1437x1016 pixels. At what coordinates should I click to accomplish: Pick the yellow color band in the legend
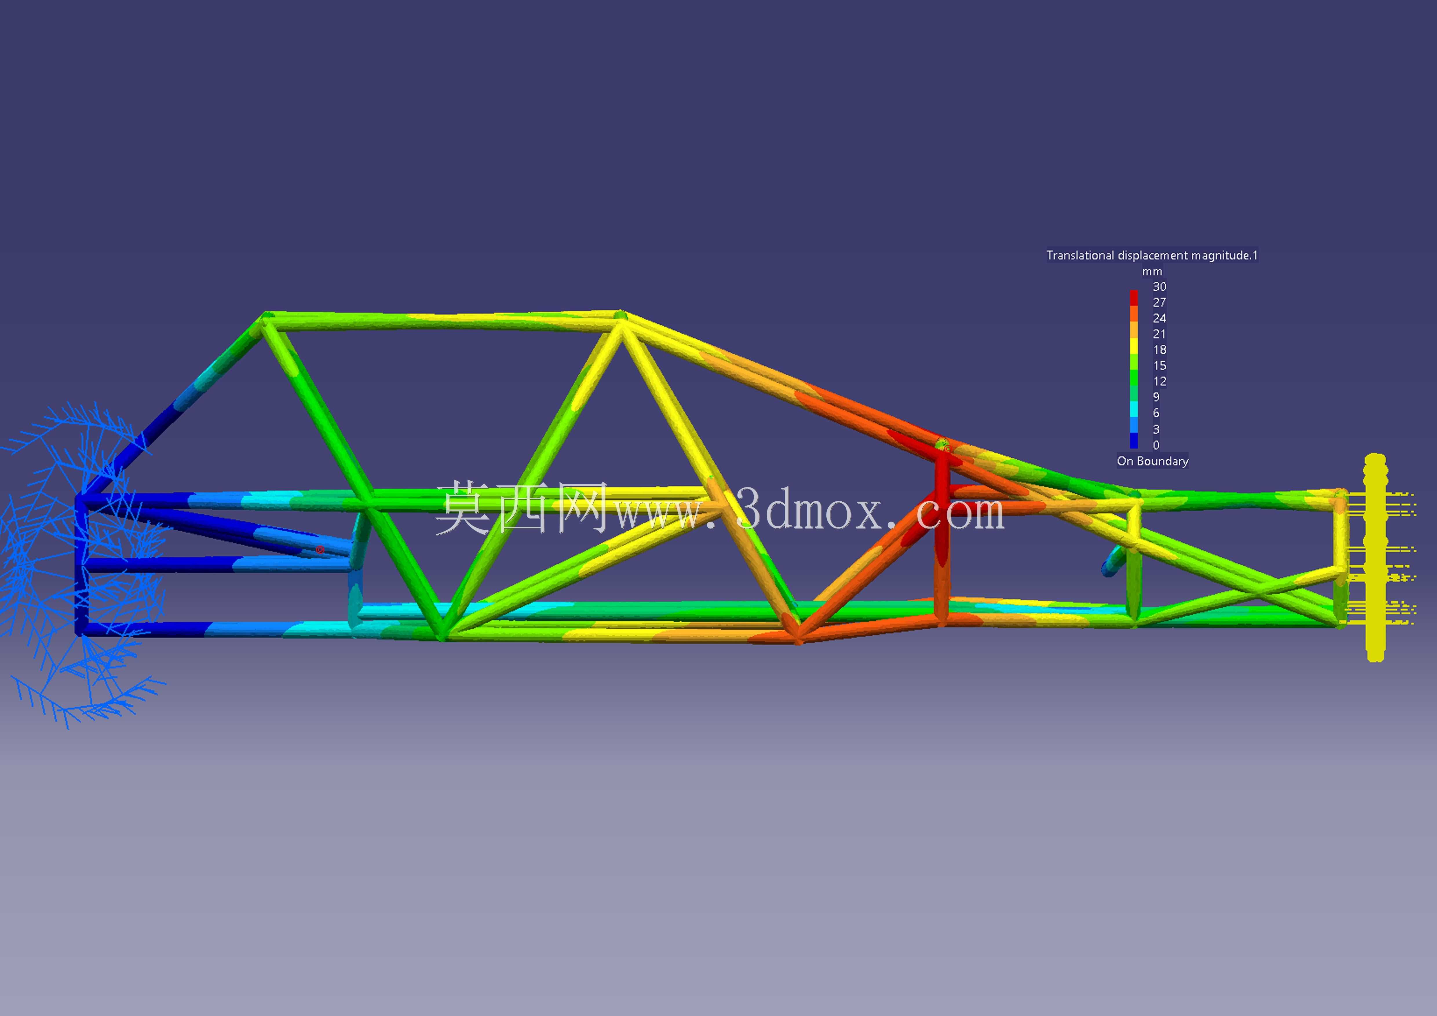[1134, 346]
